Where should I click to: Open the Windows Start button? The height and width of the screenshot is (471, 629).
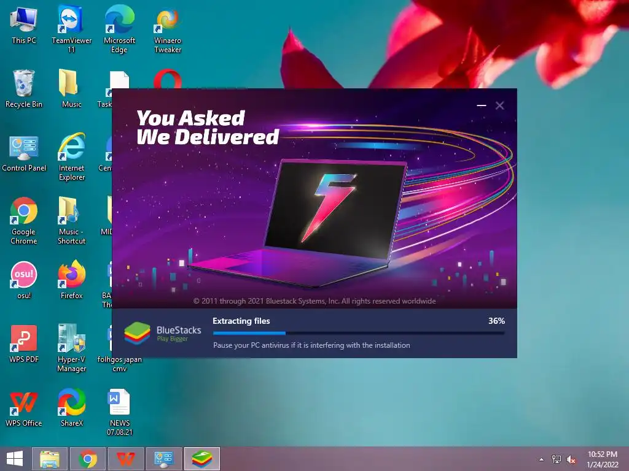click(x=15, y=459)
